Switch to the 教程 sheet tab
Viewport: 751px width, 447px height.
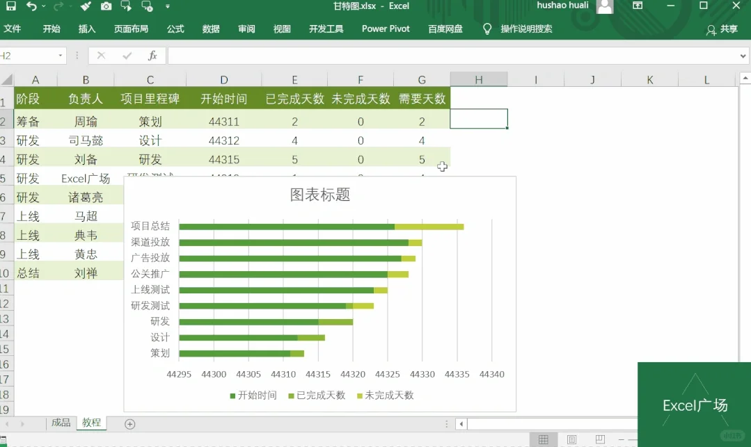pyautogui.click(x=91, y=423)
